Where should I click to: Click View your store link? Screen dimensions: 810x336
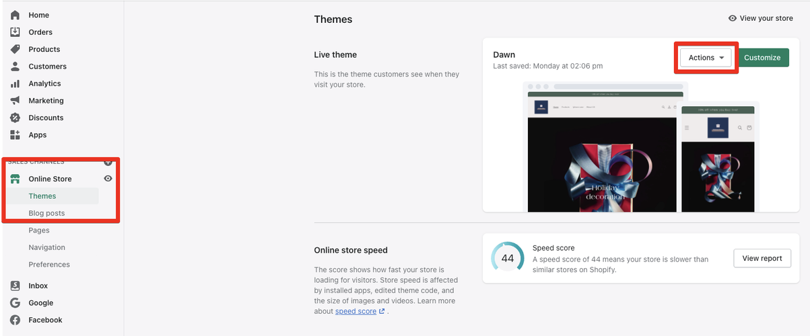point(761,18)
